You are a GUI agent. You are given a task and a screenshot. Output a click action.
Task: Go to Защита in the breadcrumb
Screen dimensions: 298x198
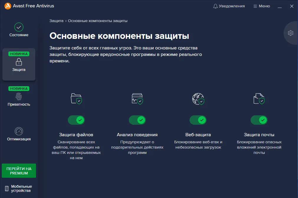point(56,21)
